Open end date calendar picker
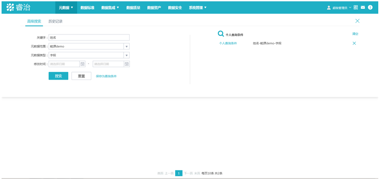Screen dimensions: 381x181 click(126, 64)
